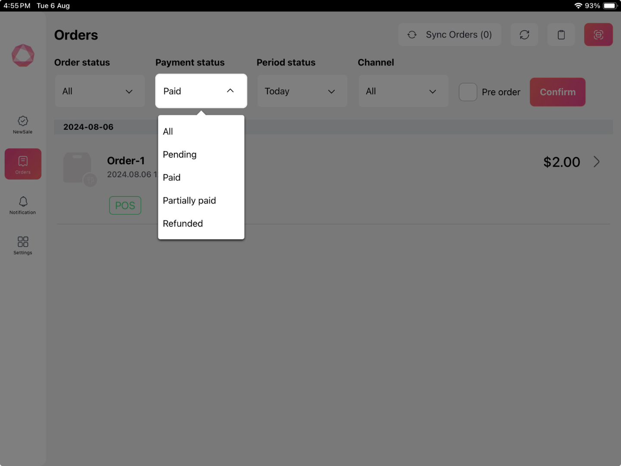Open the Settings grid icon

pos(23,245)
